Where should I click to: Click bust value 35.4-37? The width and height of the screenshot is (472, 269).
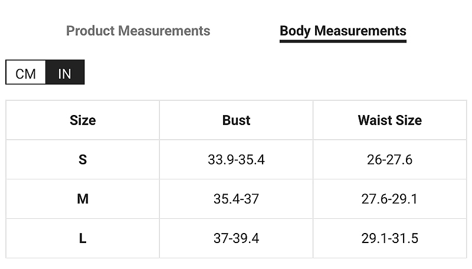(x=236, y=199)
